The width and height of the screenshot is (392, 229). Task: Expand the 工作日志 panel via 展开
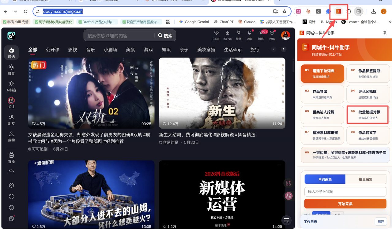coord(381,222)
